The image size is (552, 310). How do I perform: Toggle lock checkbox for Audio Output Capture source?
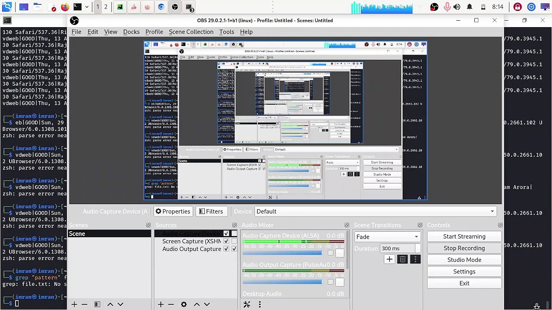pyautogui.click(x=234, y=249)
